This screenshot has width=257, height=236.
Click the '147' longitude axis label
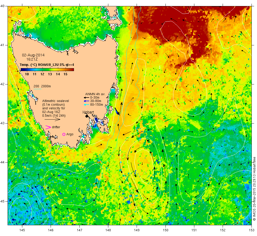coord(79,230)
